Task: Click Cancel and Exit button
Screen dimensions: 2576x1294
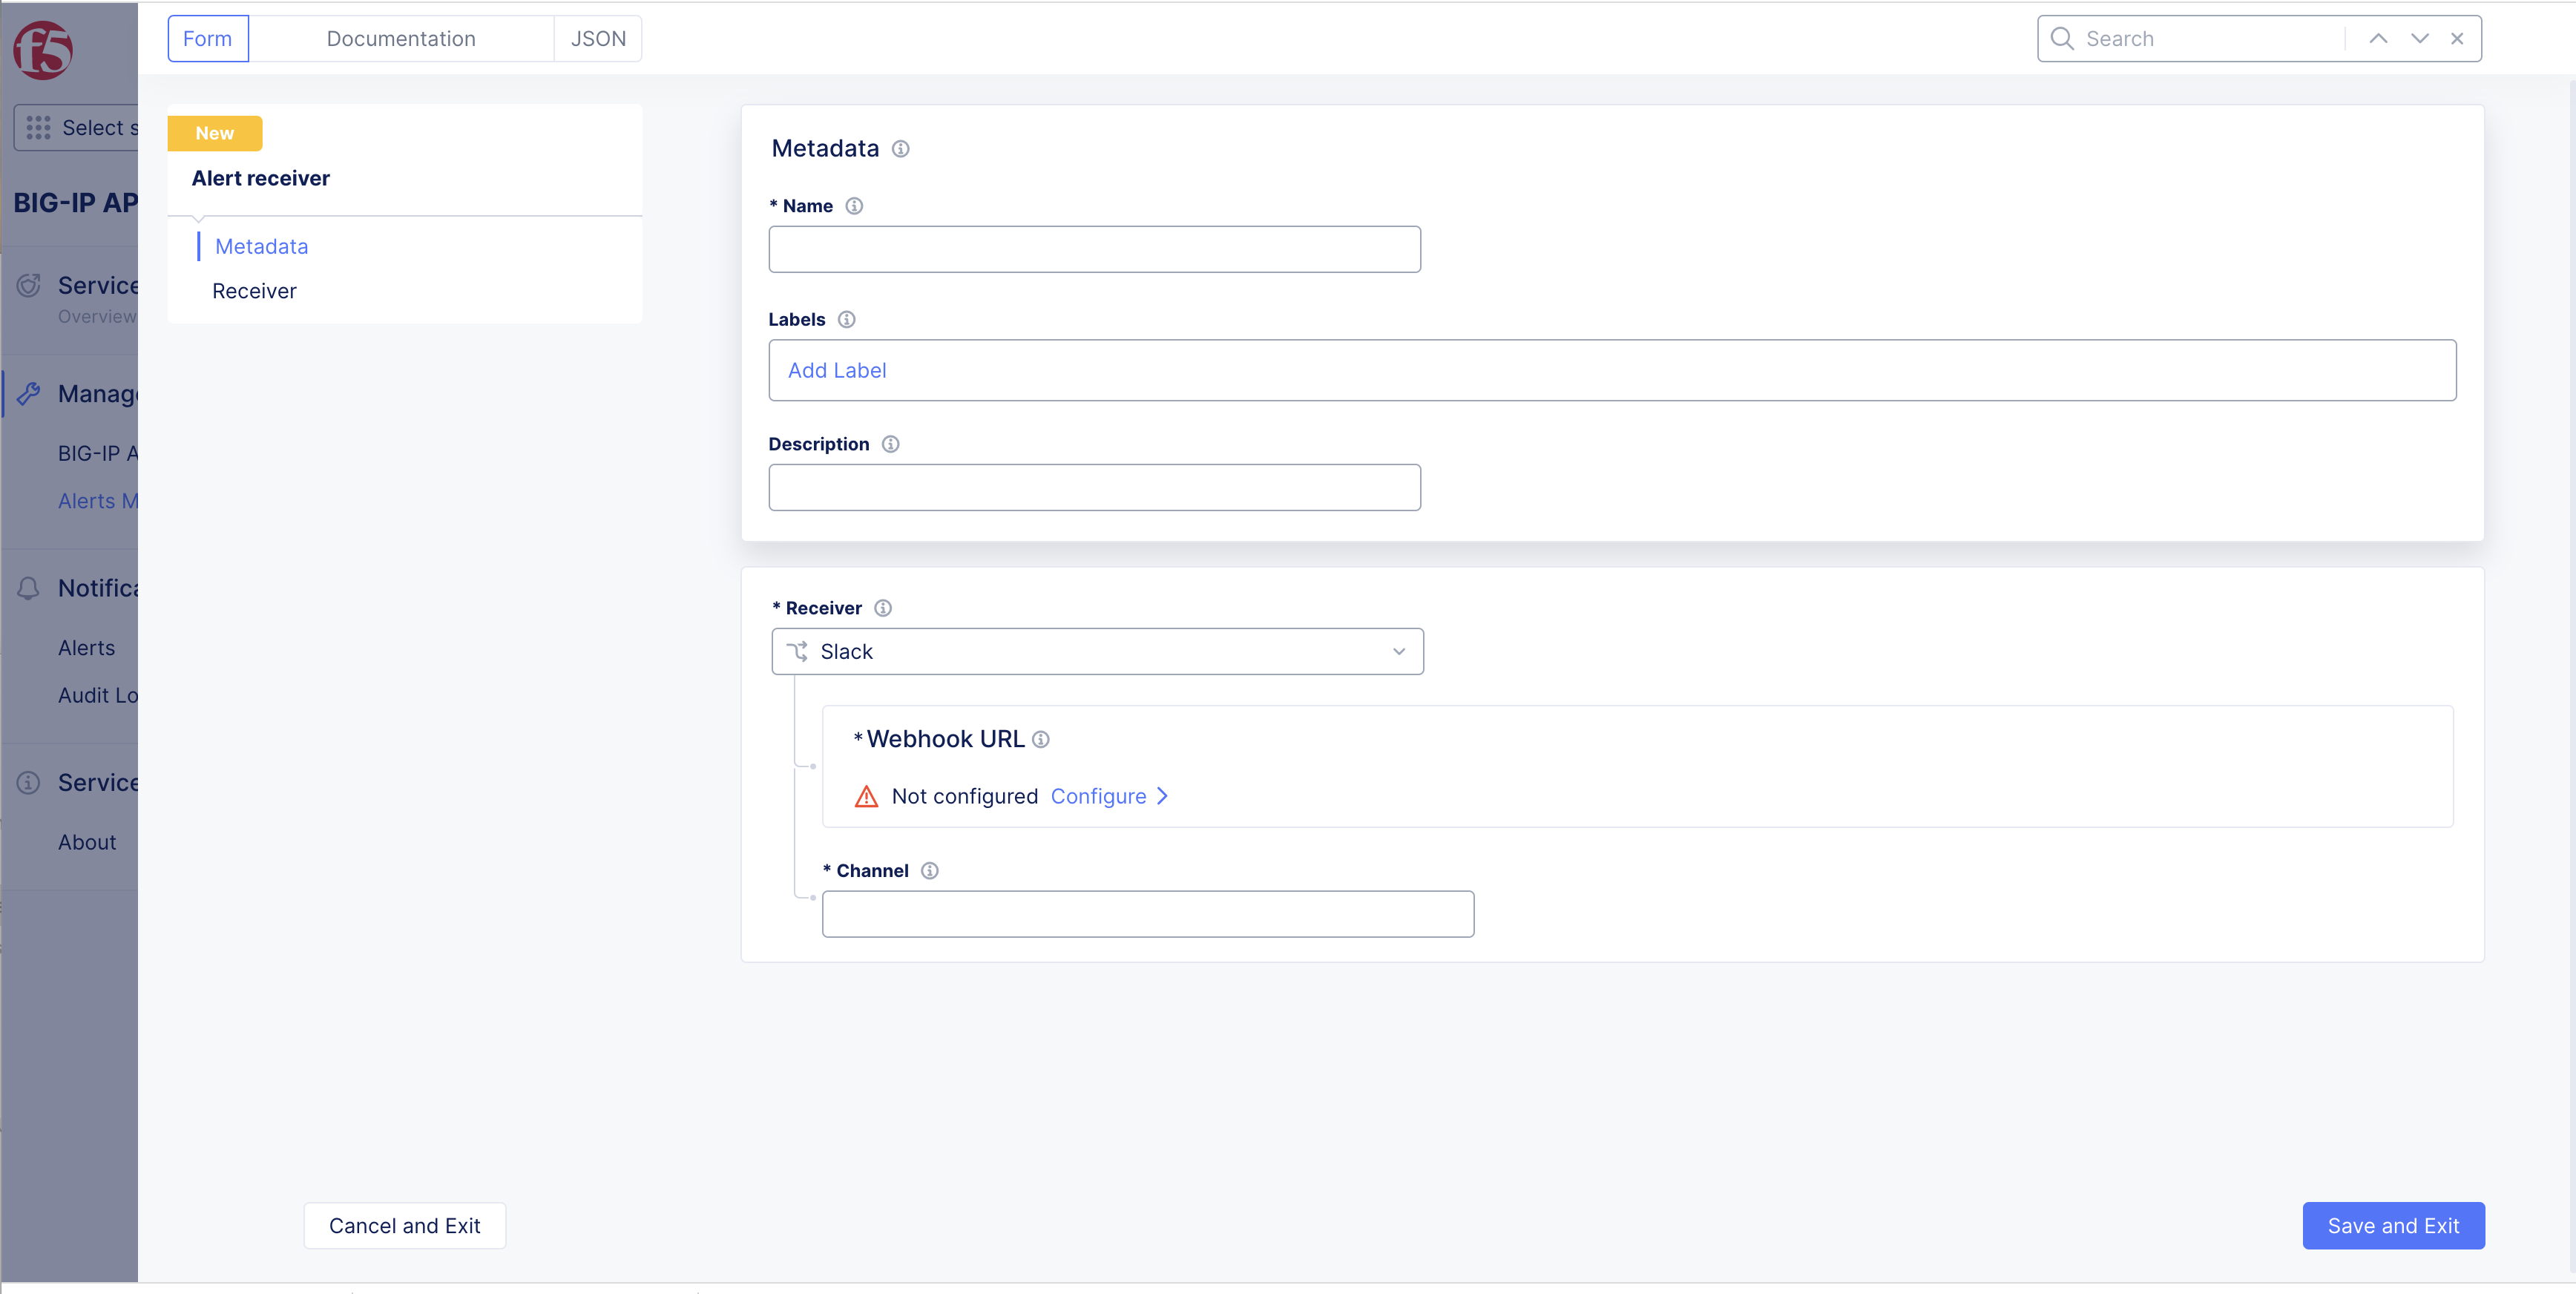Action: point(404,1226)
